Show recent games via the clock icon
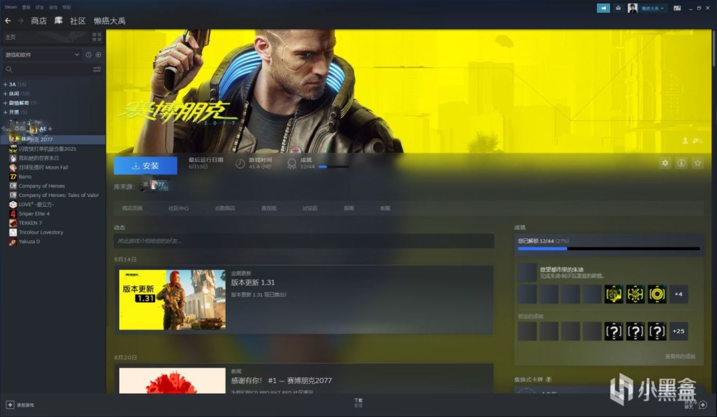 point(88,55)
